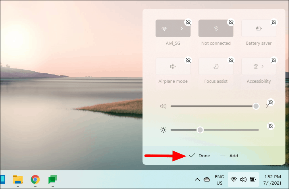This screenshot has width=289, height=189.
Task: Click Add to add quick settings
Action: pos(229,156)
